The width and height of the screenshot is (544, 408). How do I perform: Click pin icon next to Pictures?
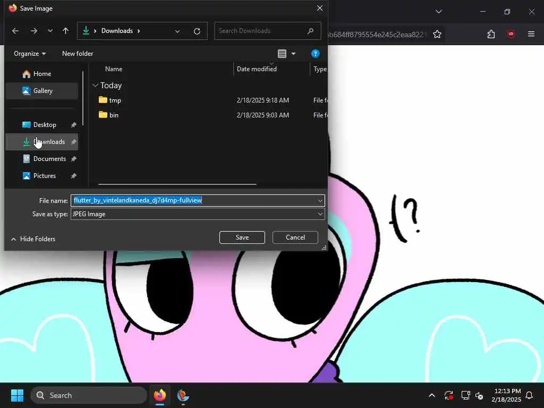(73, 176)
